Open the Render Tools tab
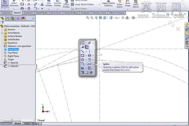The image size is (189, 126). point(99,13)
